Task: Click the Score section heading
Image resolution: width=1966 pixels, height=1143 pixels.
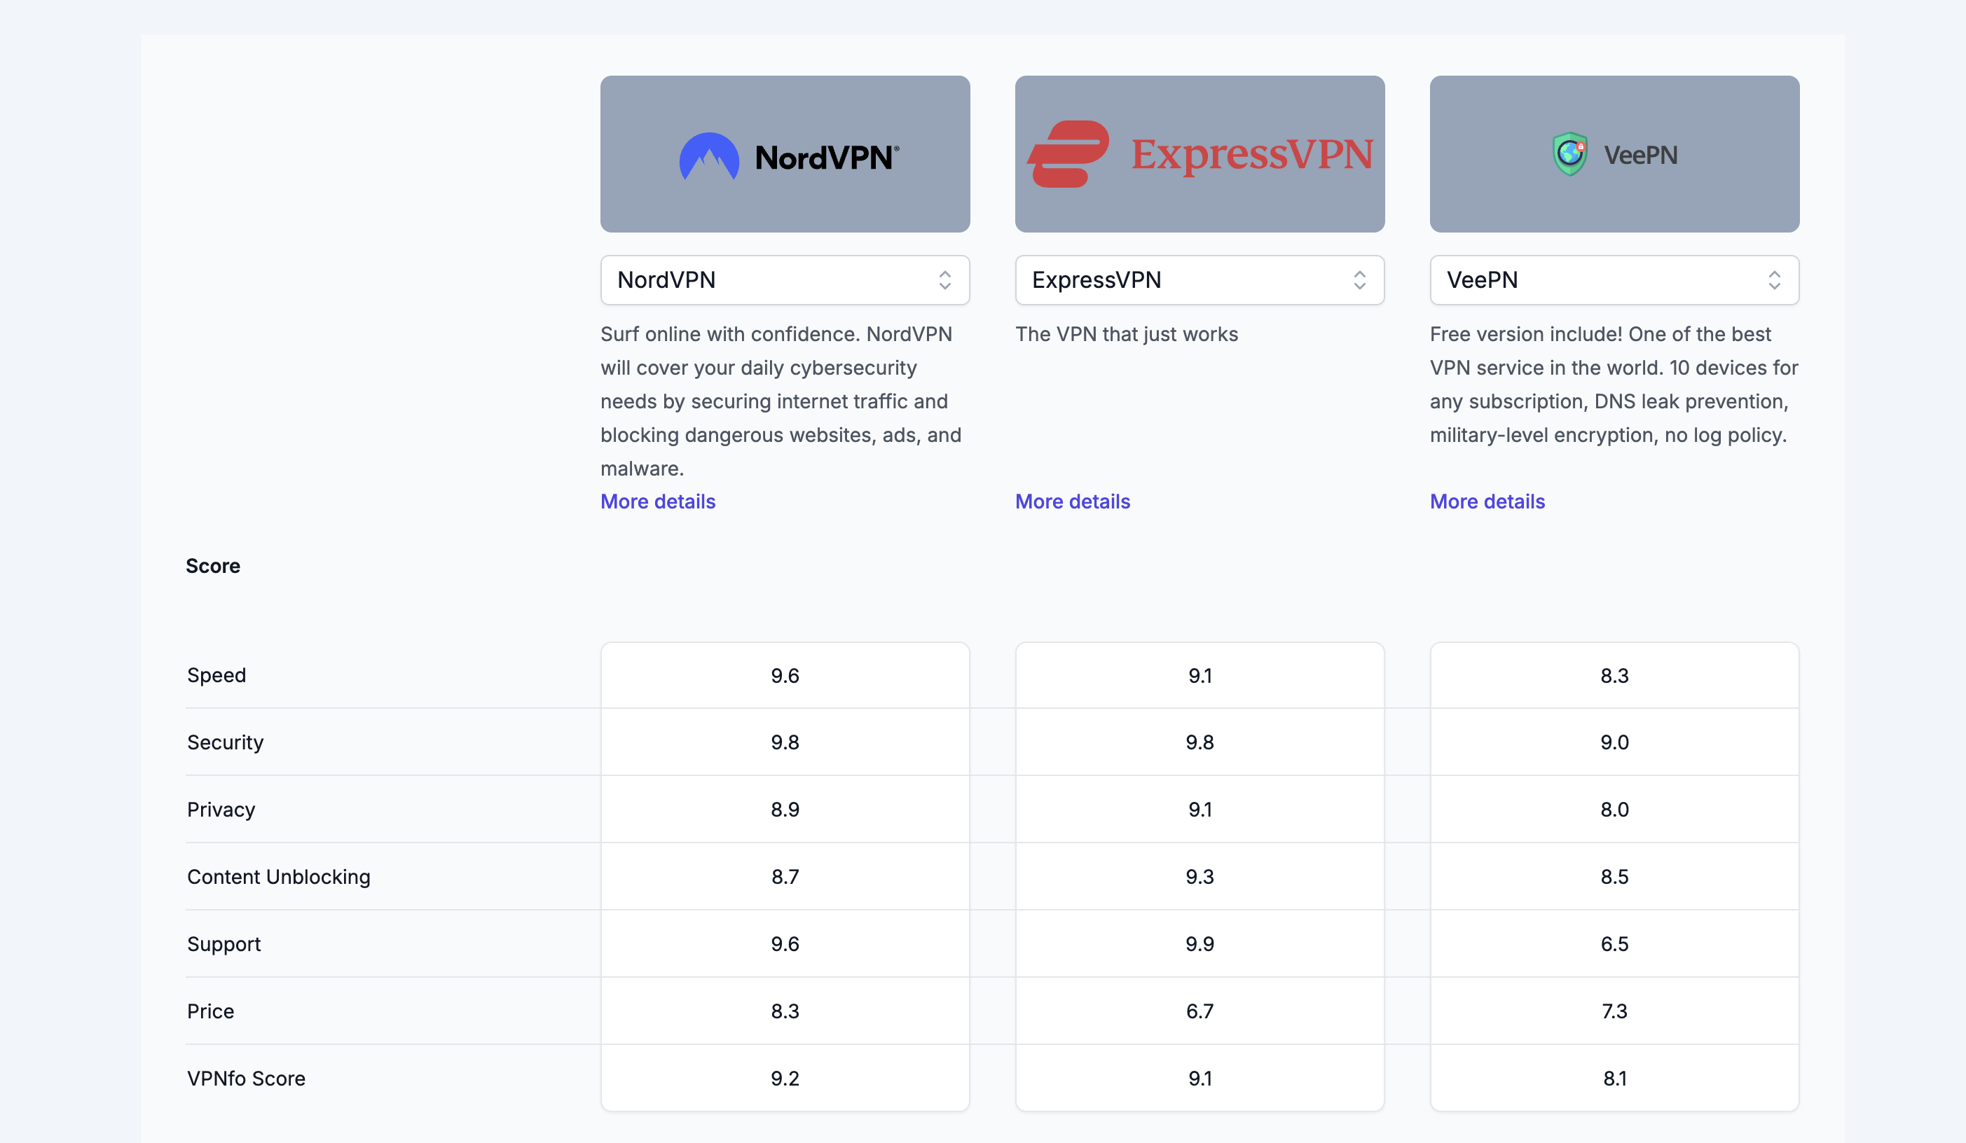Action: pos(213,566)
